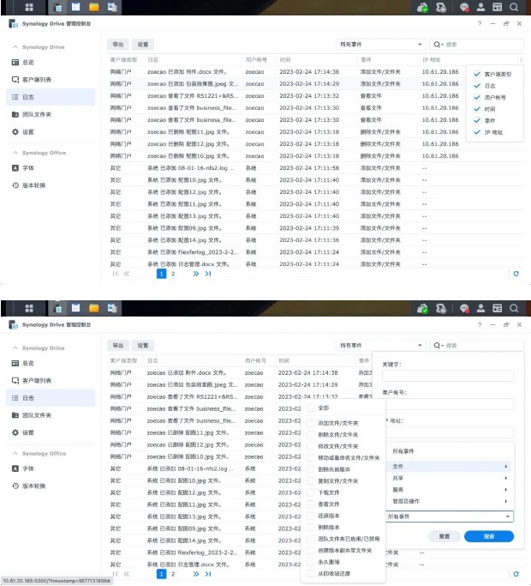
Task: Open notifications chat bubble in lower taskbar
Action: point(464,309)
